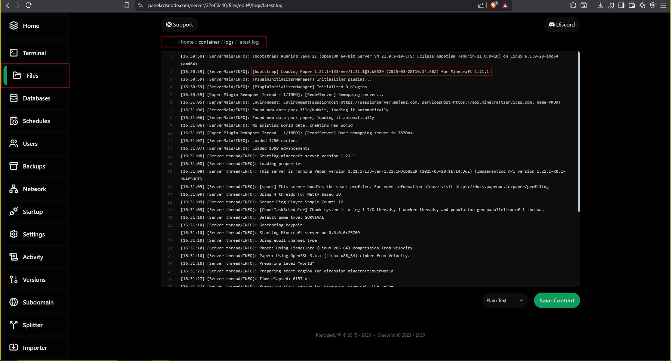Screen dimensions: 671x361
Task: Click the log editor vertical scrollbar
Action: (x=579, y=132)
